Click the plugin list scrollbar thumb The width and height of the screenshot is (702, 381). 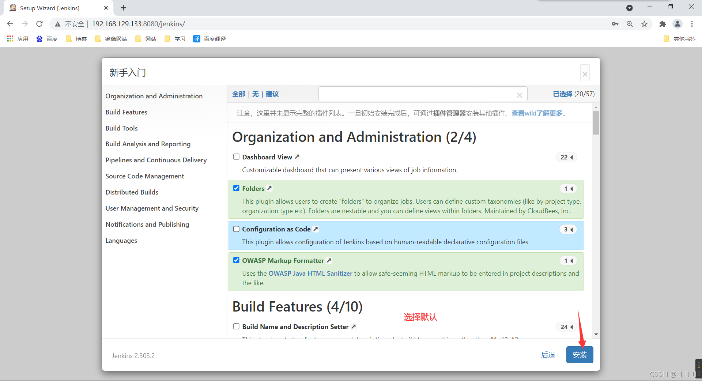point(596,122)
